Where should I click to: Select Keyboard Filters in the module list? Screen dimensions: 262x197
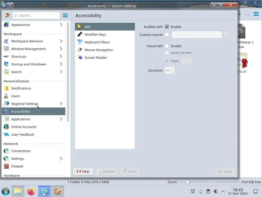pos(105,42)
